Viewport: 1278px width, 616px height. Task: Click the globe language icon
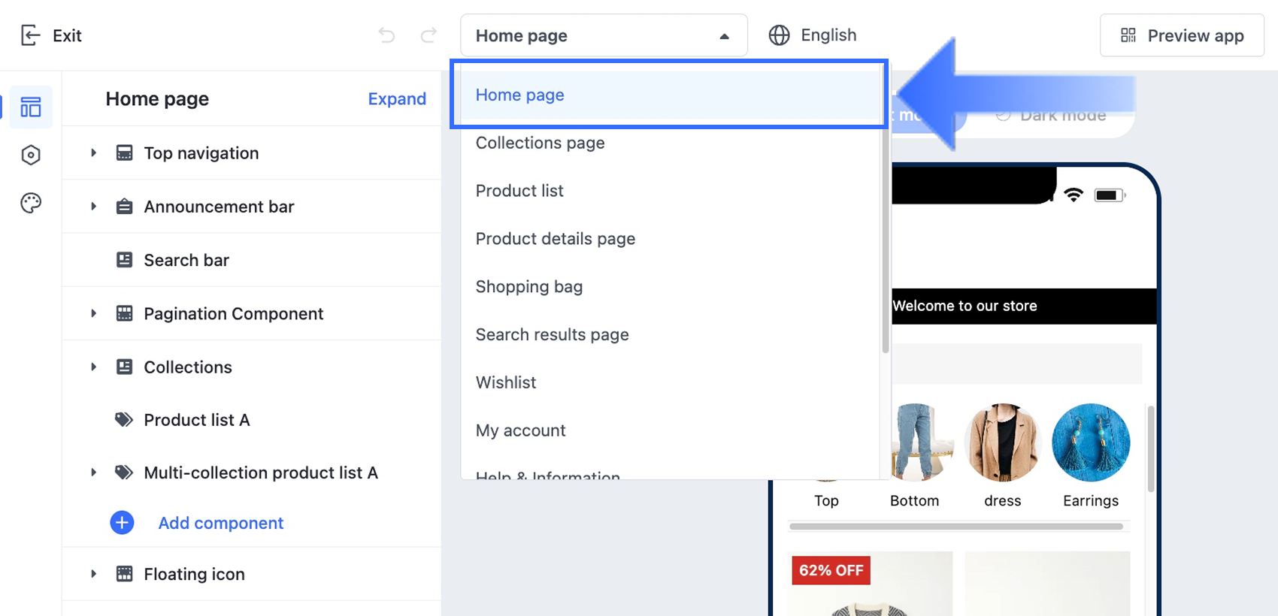pos(779,35)
